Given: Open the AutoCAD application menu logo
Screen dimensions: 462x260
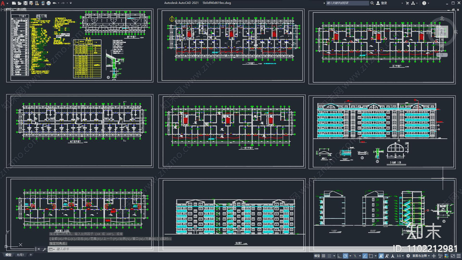Looking at the screenshot, I should click(x=3, y=3).
